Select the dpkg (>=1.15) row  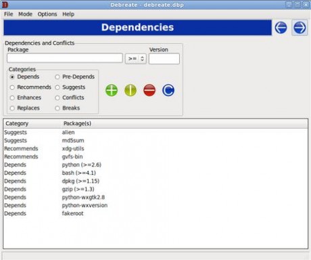pos(155,181)
